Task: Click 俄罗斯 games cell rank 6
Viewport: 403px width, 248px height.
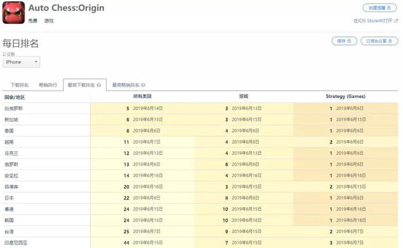Action: (x=244, y=164)
